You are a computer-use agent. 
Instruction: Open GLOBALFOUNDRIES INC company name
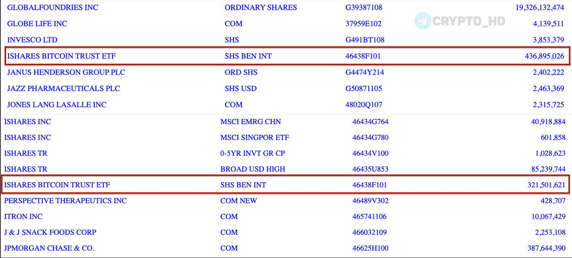[53, 8]
